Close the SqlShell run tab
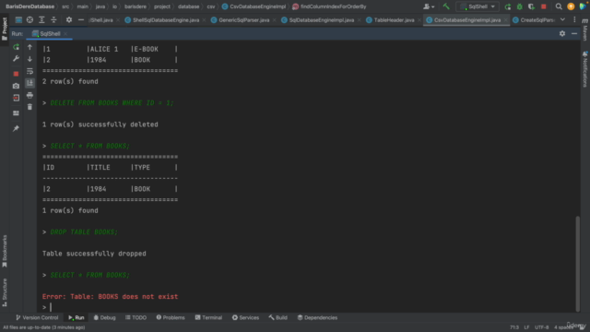 [65, 34]
